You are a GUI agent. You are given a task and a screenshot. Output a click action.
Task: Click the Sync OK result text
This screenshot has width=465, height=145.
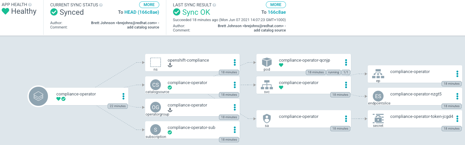tap(196, 12)
